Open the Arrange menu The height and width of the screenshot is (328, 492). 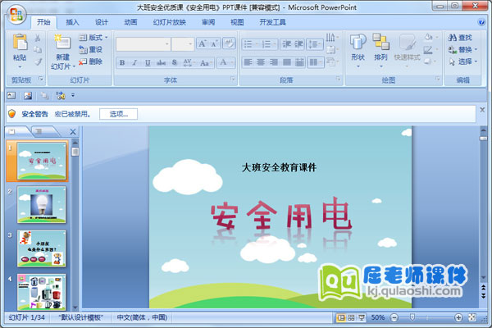pyautogui.click(x=380, y=50)
